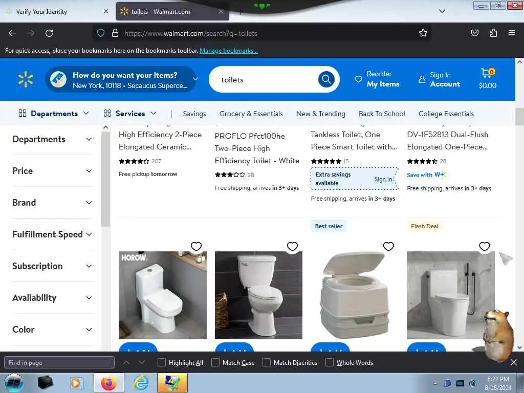
Task: Expand the Price filter
Action: [x=52, y=171]
